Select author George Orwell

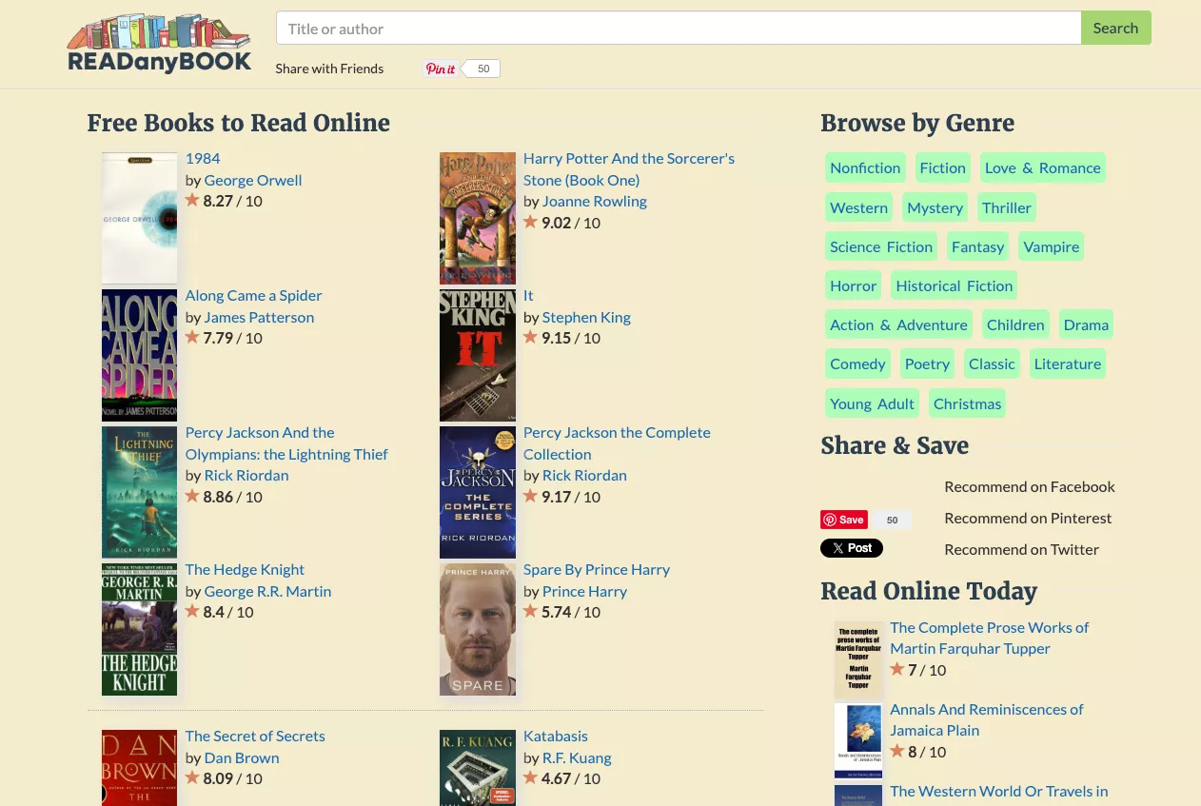(x=252, y=180)
